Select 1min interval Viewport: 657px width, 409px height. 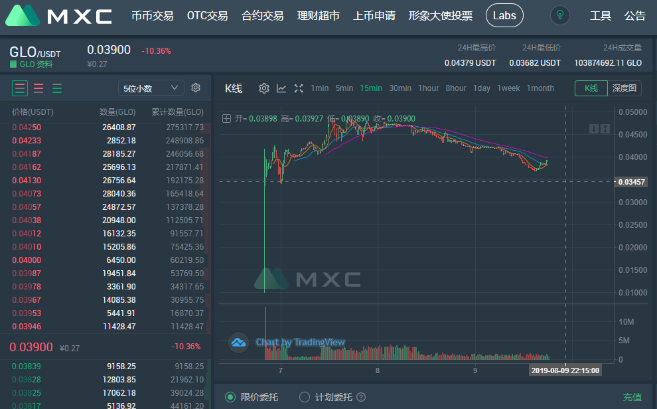320,88
